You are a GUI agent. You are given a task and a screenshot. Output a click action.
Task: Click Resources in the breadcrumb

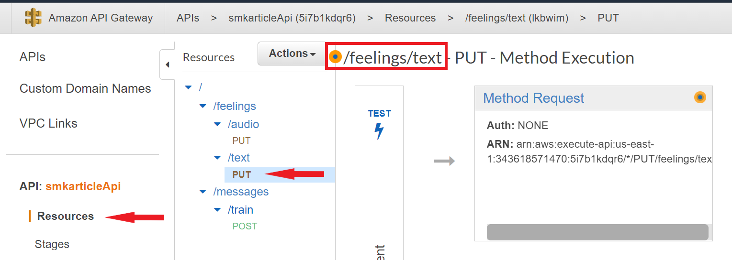(x=410, y=18)
